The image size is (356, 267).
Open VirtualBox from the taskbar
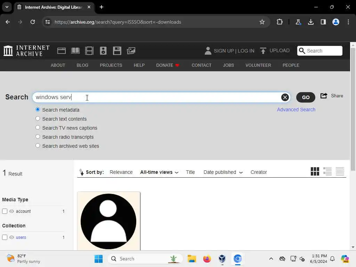222,259
